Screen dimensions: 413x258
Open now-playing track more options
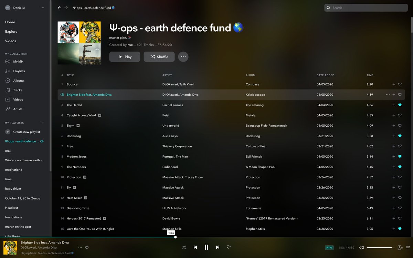(80, 248)
